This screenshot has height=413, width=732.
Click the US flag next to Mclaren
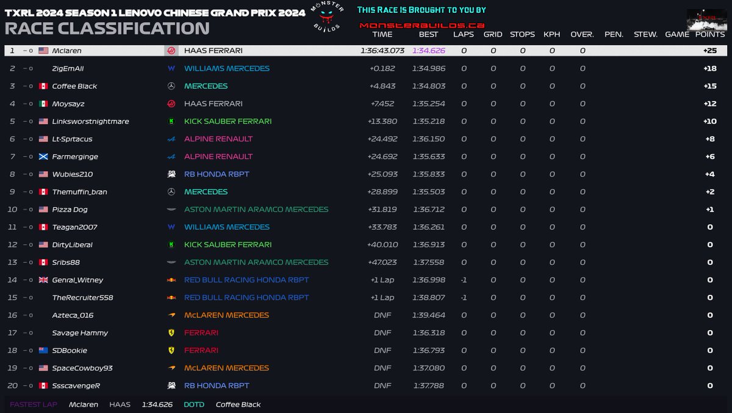43,51
